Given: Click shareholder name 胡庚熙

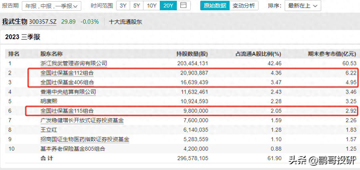Looking at the screenshot, I should pyautogui.click(x=49, y=101).
